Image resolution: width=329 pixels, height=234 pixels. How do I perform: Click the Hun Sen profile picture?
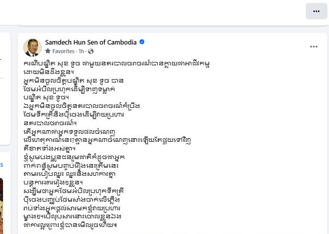pos(32,48)
